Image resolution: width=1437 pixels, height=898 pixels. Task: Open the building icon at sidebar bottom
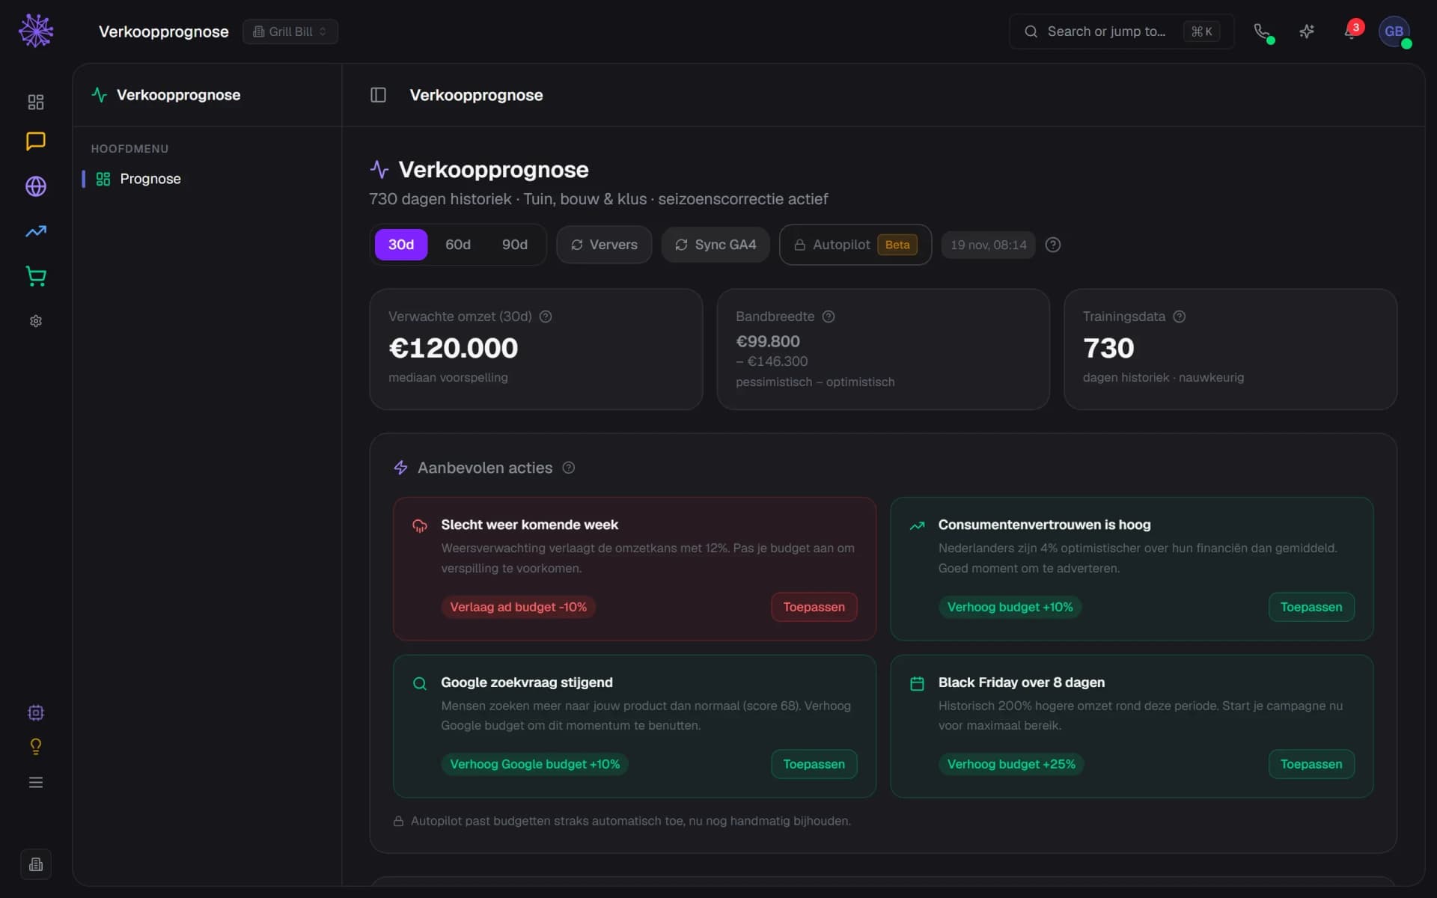(x=36, y=864)
